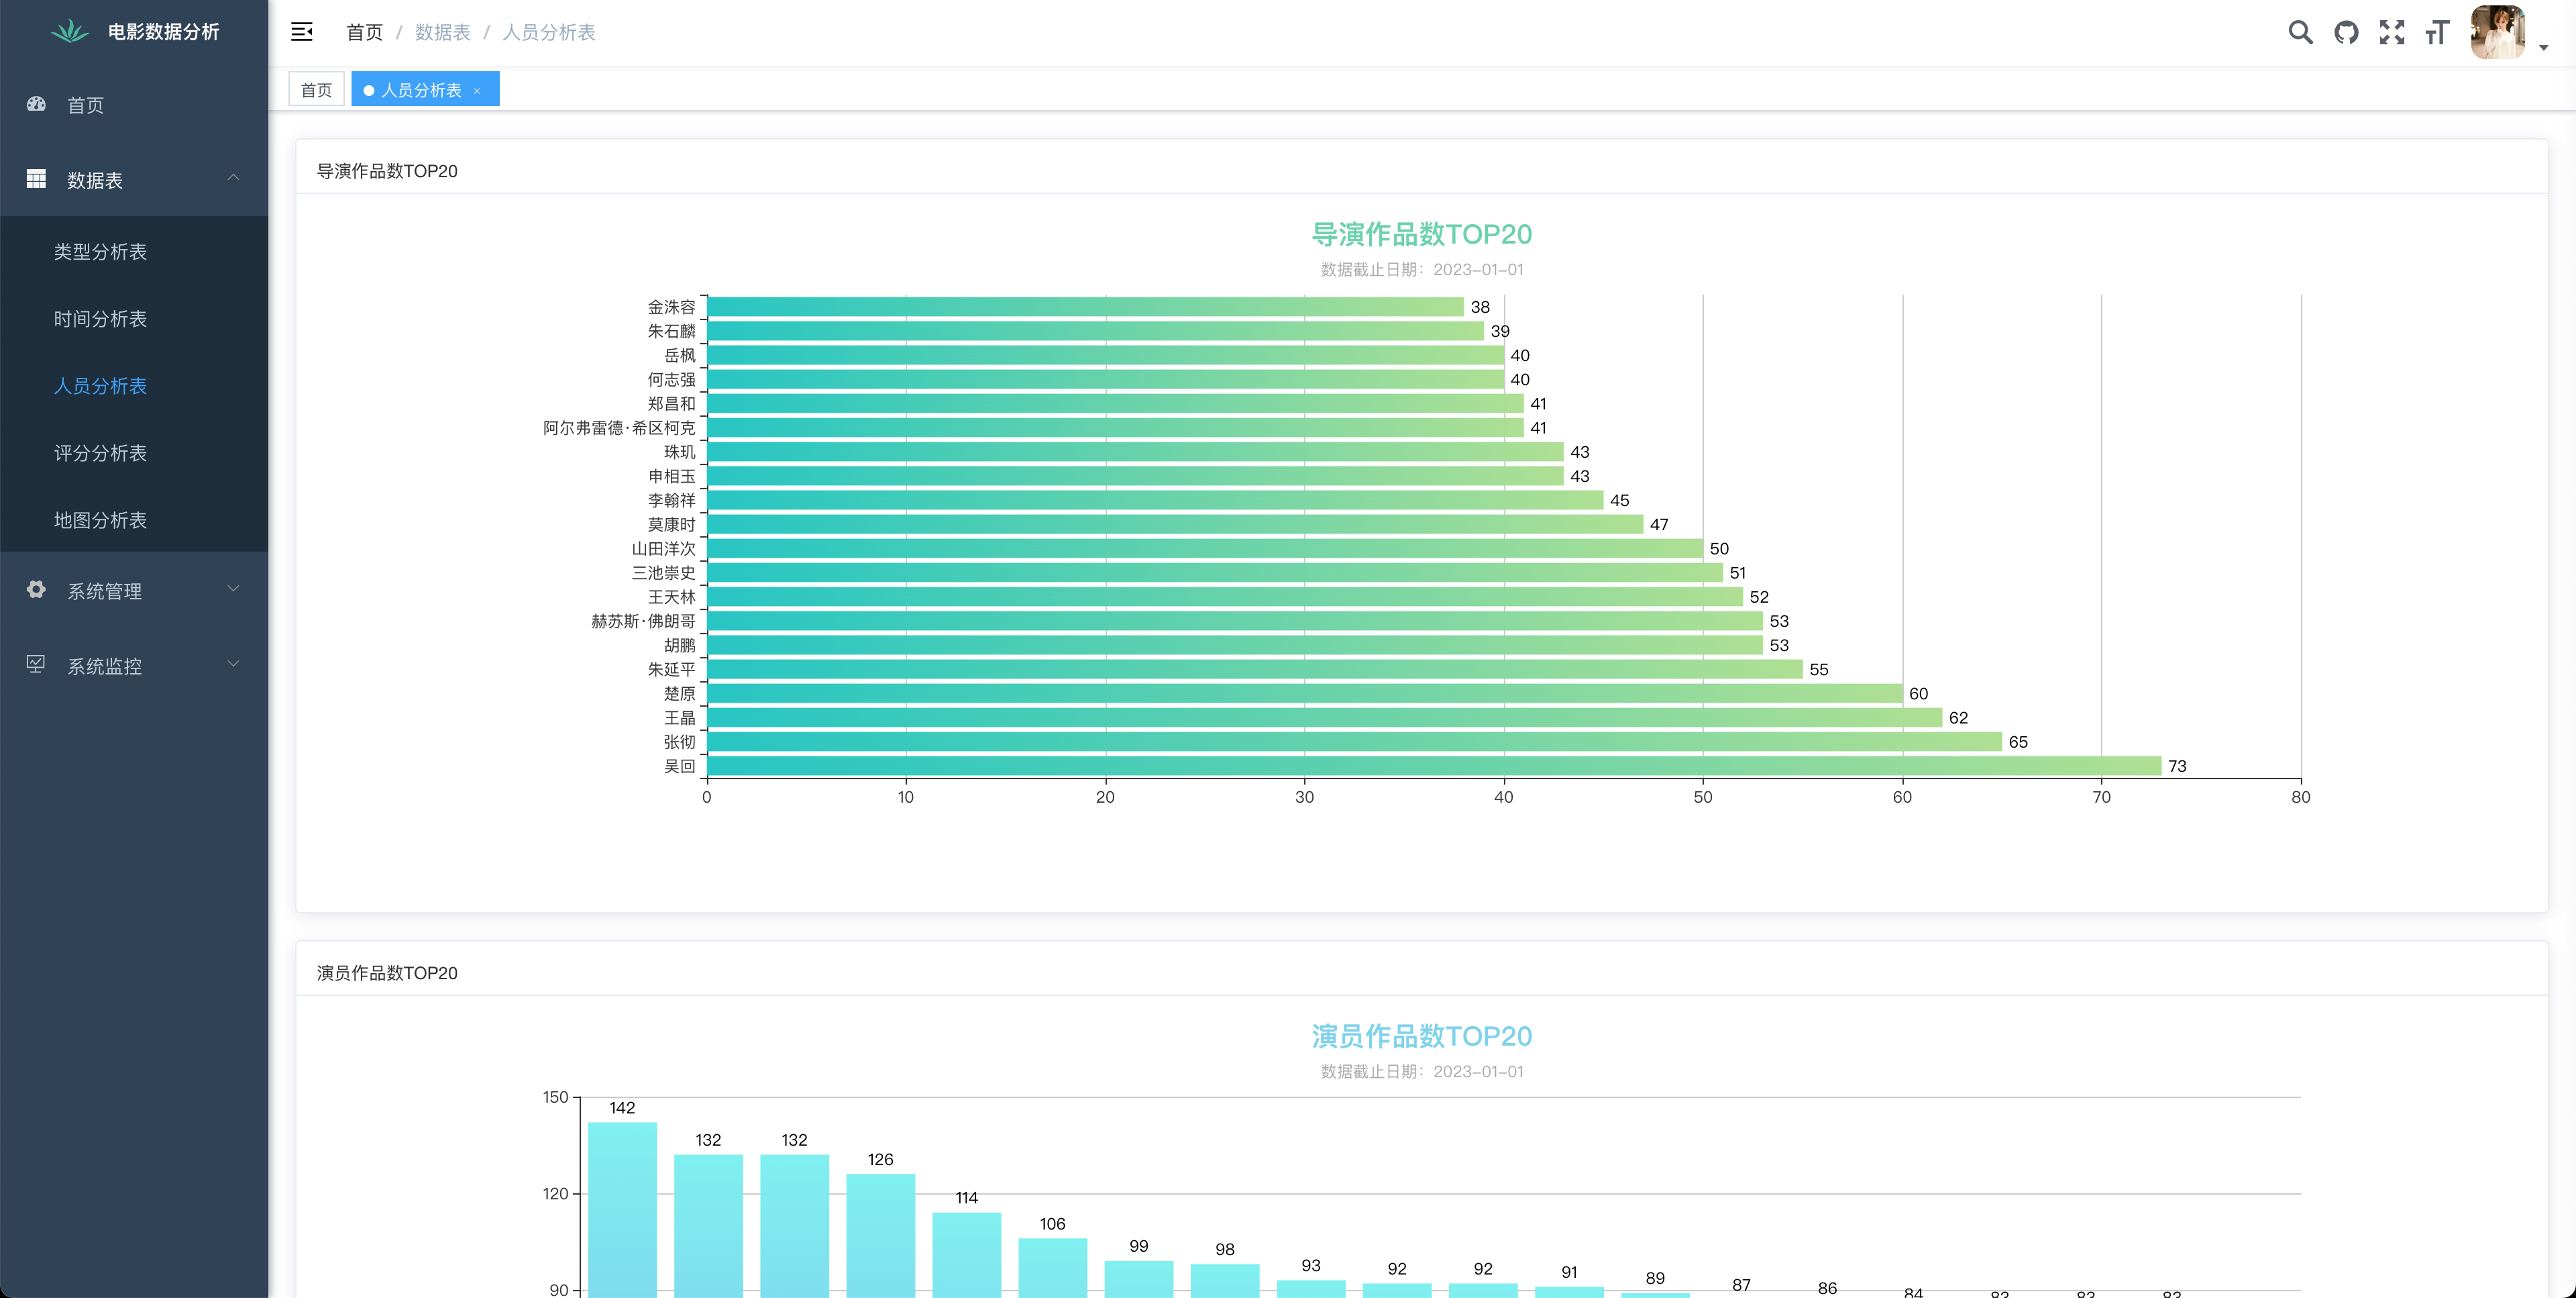Viewport: 2576px width, 1298px height.
Task: Click the 朱延平 bar with value 55
Action: pyautogui.click(x=1255, y=668)
